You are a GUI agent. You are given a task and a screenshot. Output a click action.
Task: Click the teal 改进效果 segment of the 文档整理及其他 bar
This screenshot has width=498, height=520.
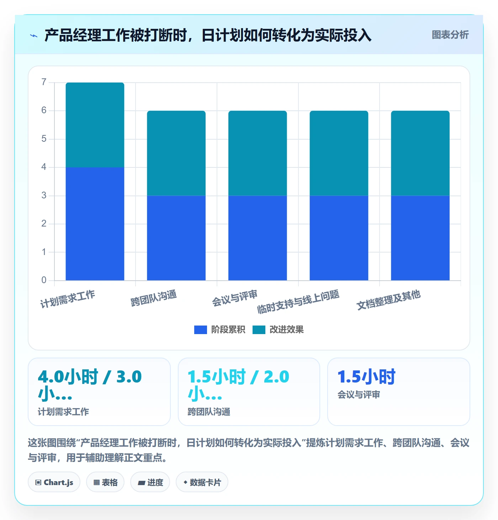point(420,153)
